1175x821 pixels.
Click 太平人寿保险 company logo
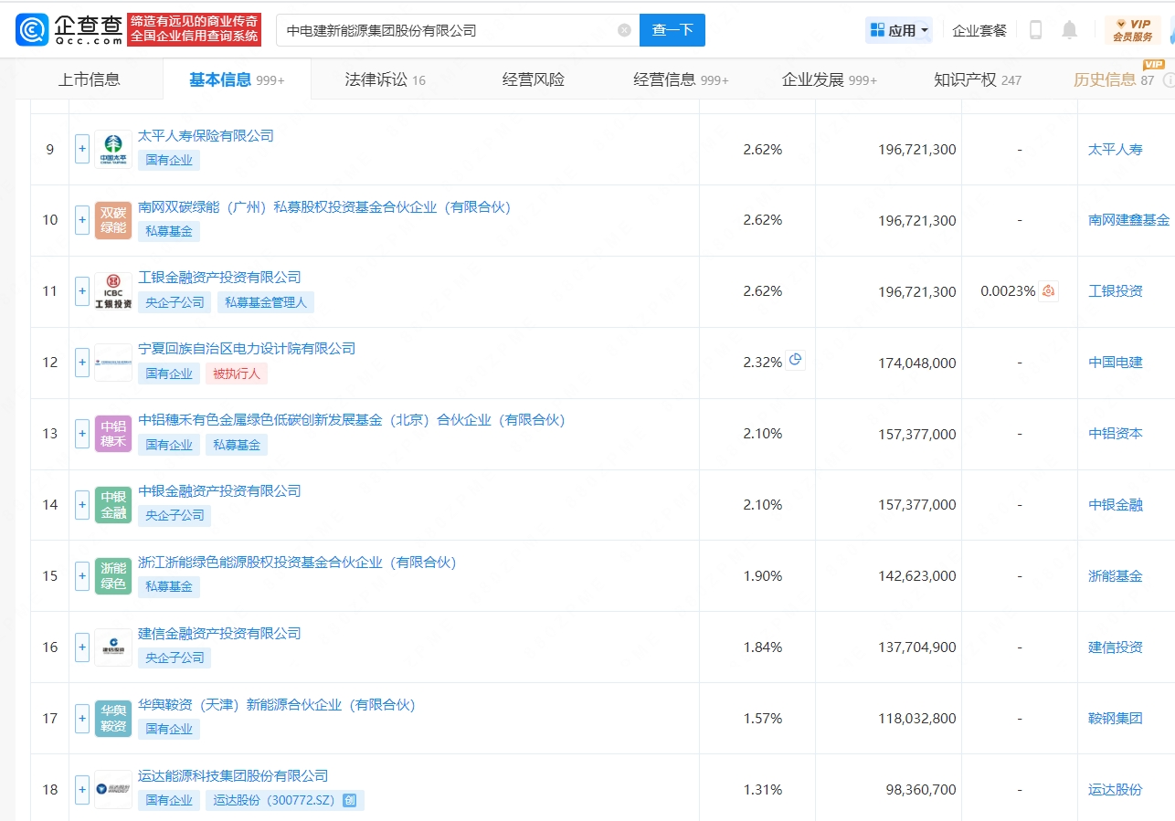[112, 149]
